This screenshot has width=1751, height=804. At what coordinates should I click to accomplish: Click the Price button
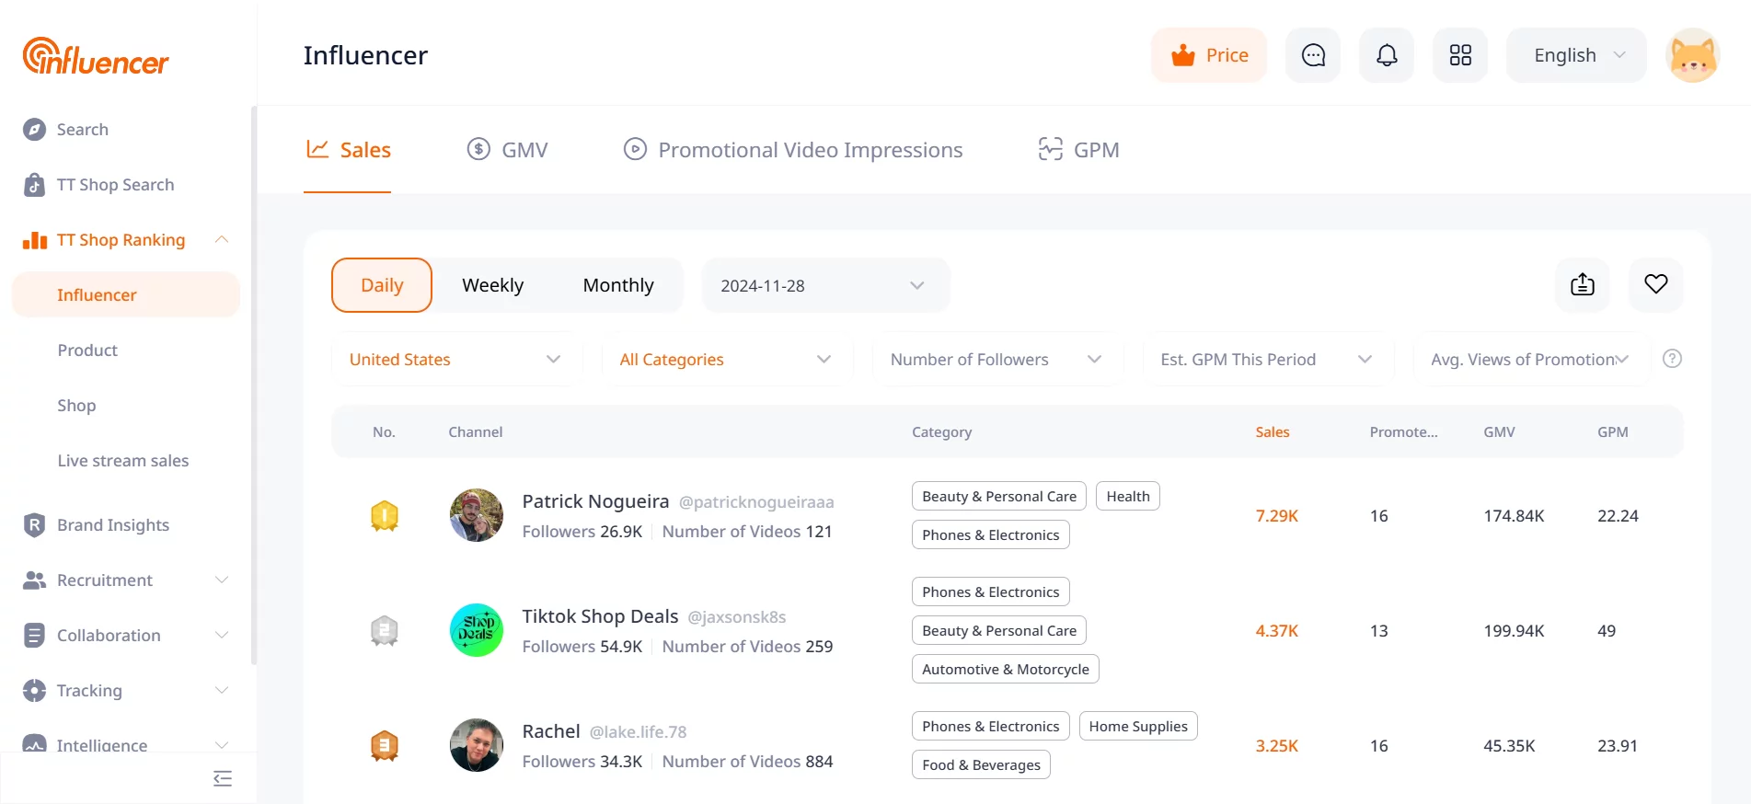(x=1209, y=55)
